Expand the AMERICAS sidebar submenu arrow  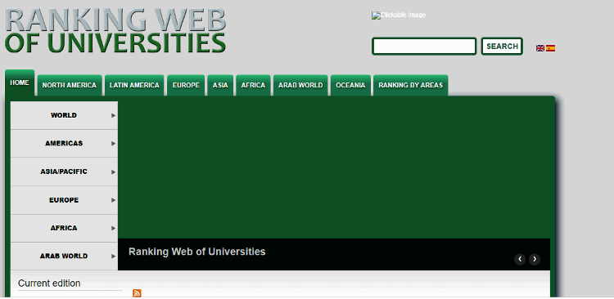(x=113, y=144)
